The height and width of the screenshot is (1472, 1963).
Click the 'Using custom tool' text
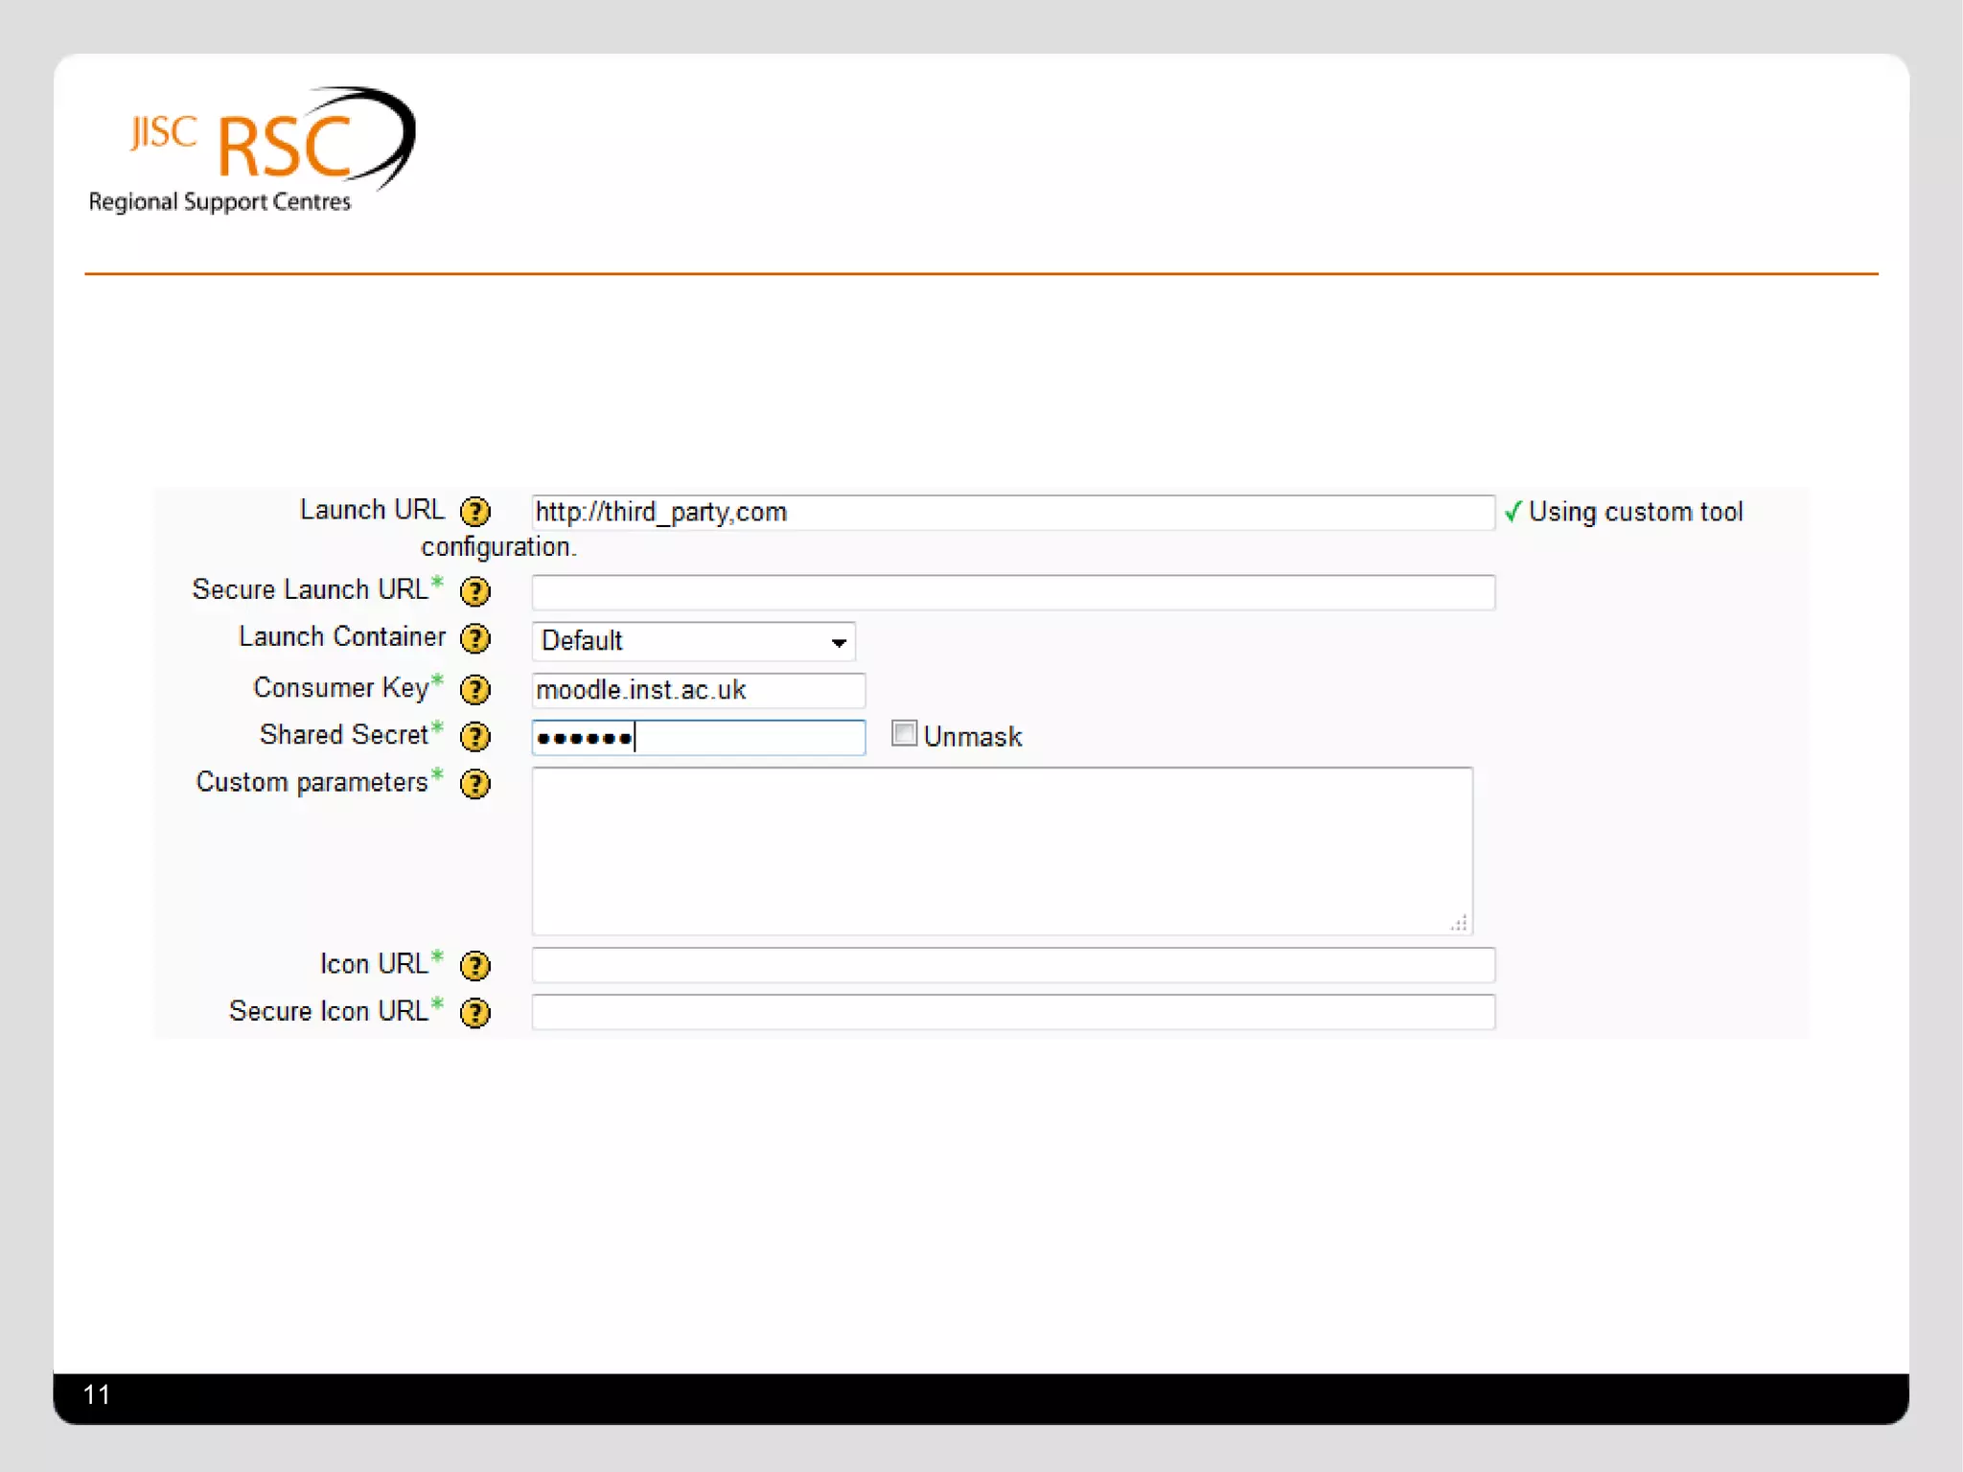click(x=1635, y=512)
